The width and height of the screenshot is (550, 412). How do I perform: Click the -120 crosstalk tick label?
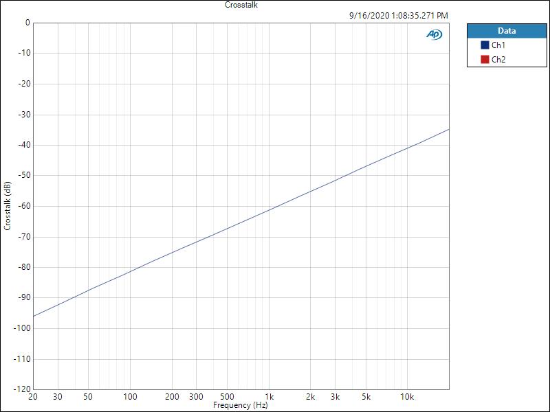(22, 389)
